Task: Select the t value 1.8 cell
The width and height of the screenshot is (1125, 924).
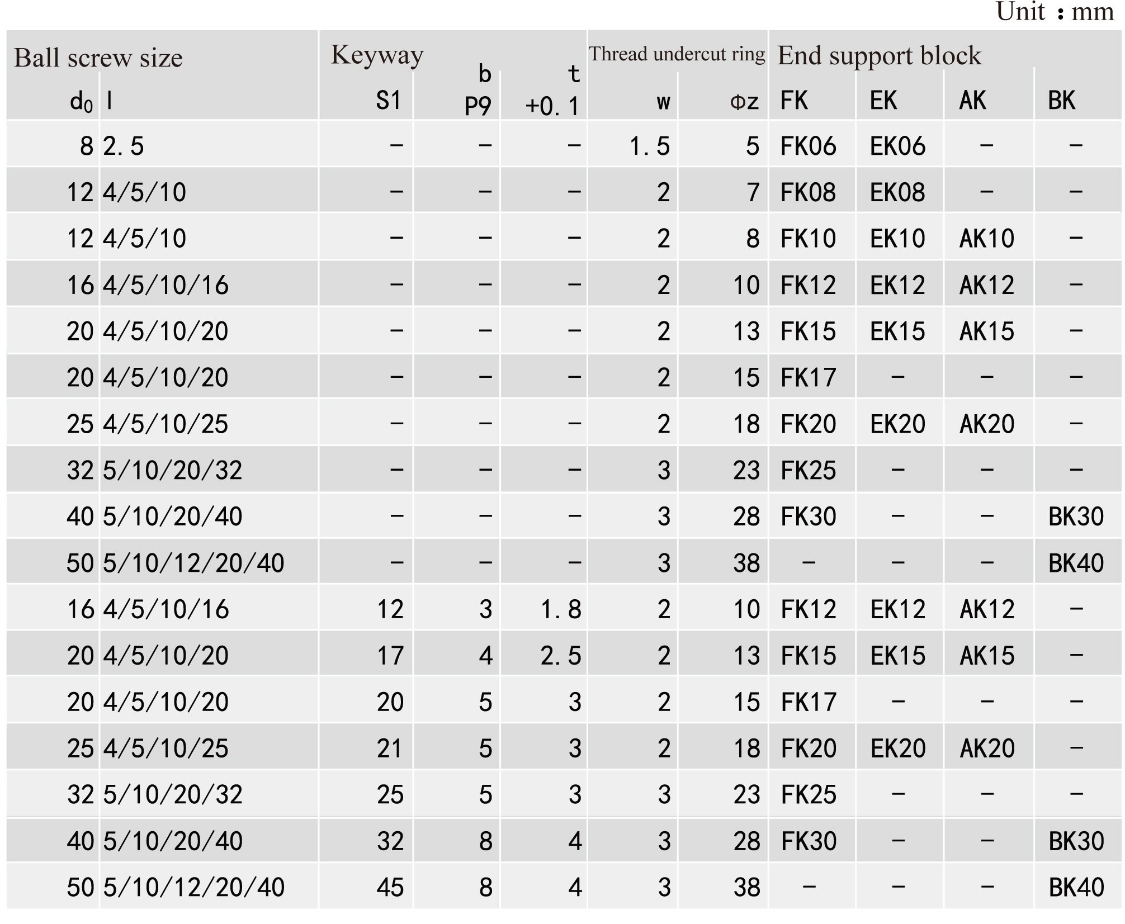Action: (561, 609)
